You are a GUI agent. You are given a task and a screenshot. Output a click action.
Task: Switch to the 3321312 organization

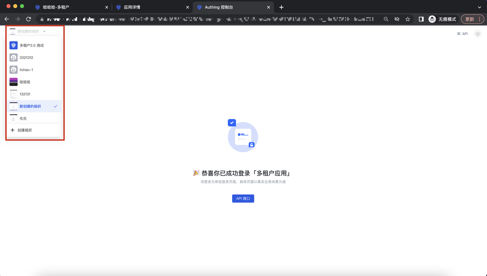26,58
